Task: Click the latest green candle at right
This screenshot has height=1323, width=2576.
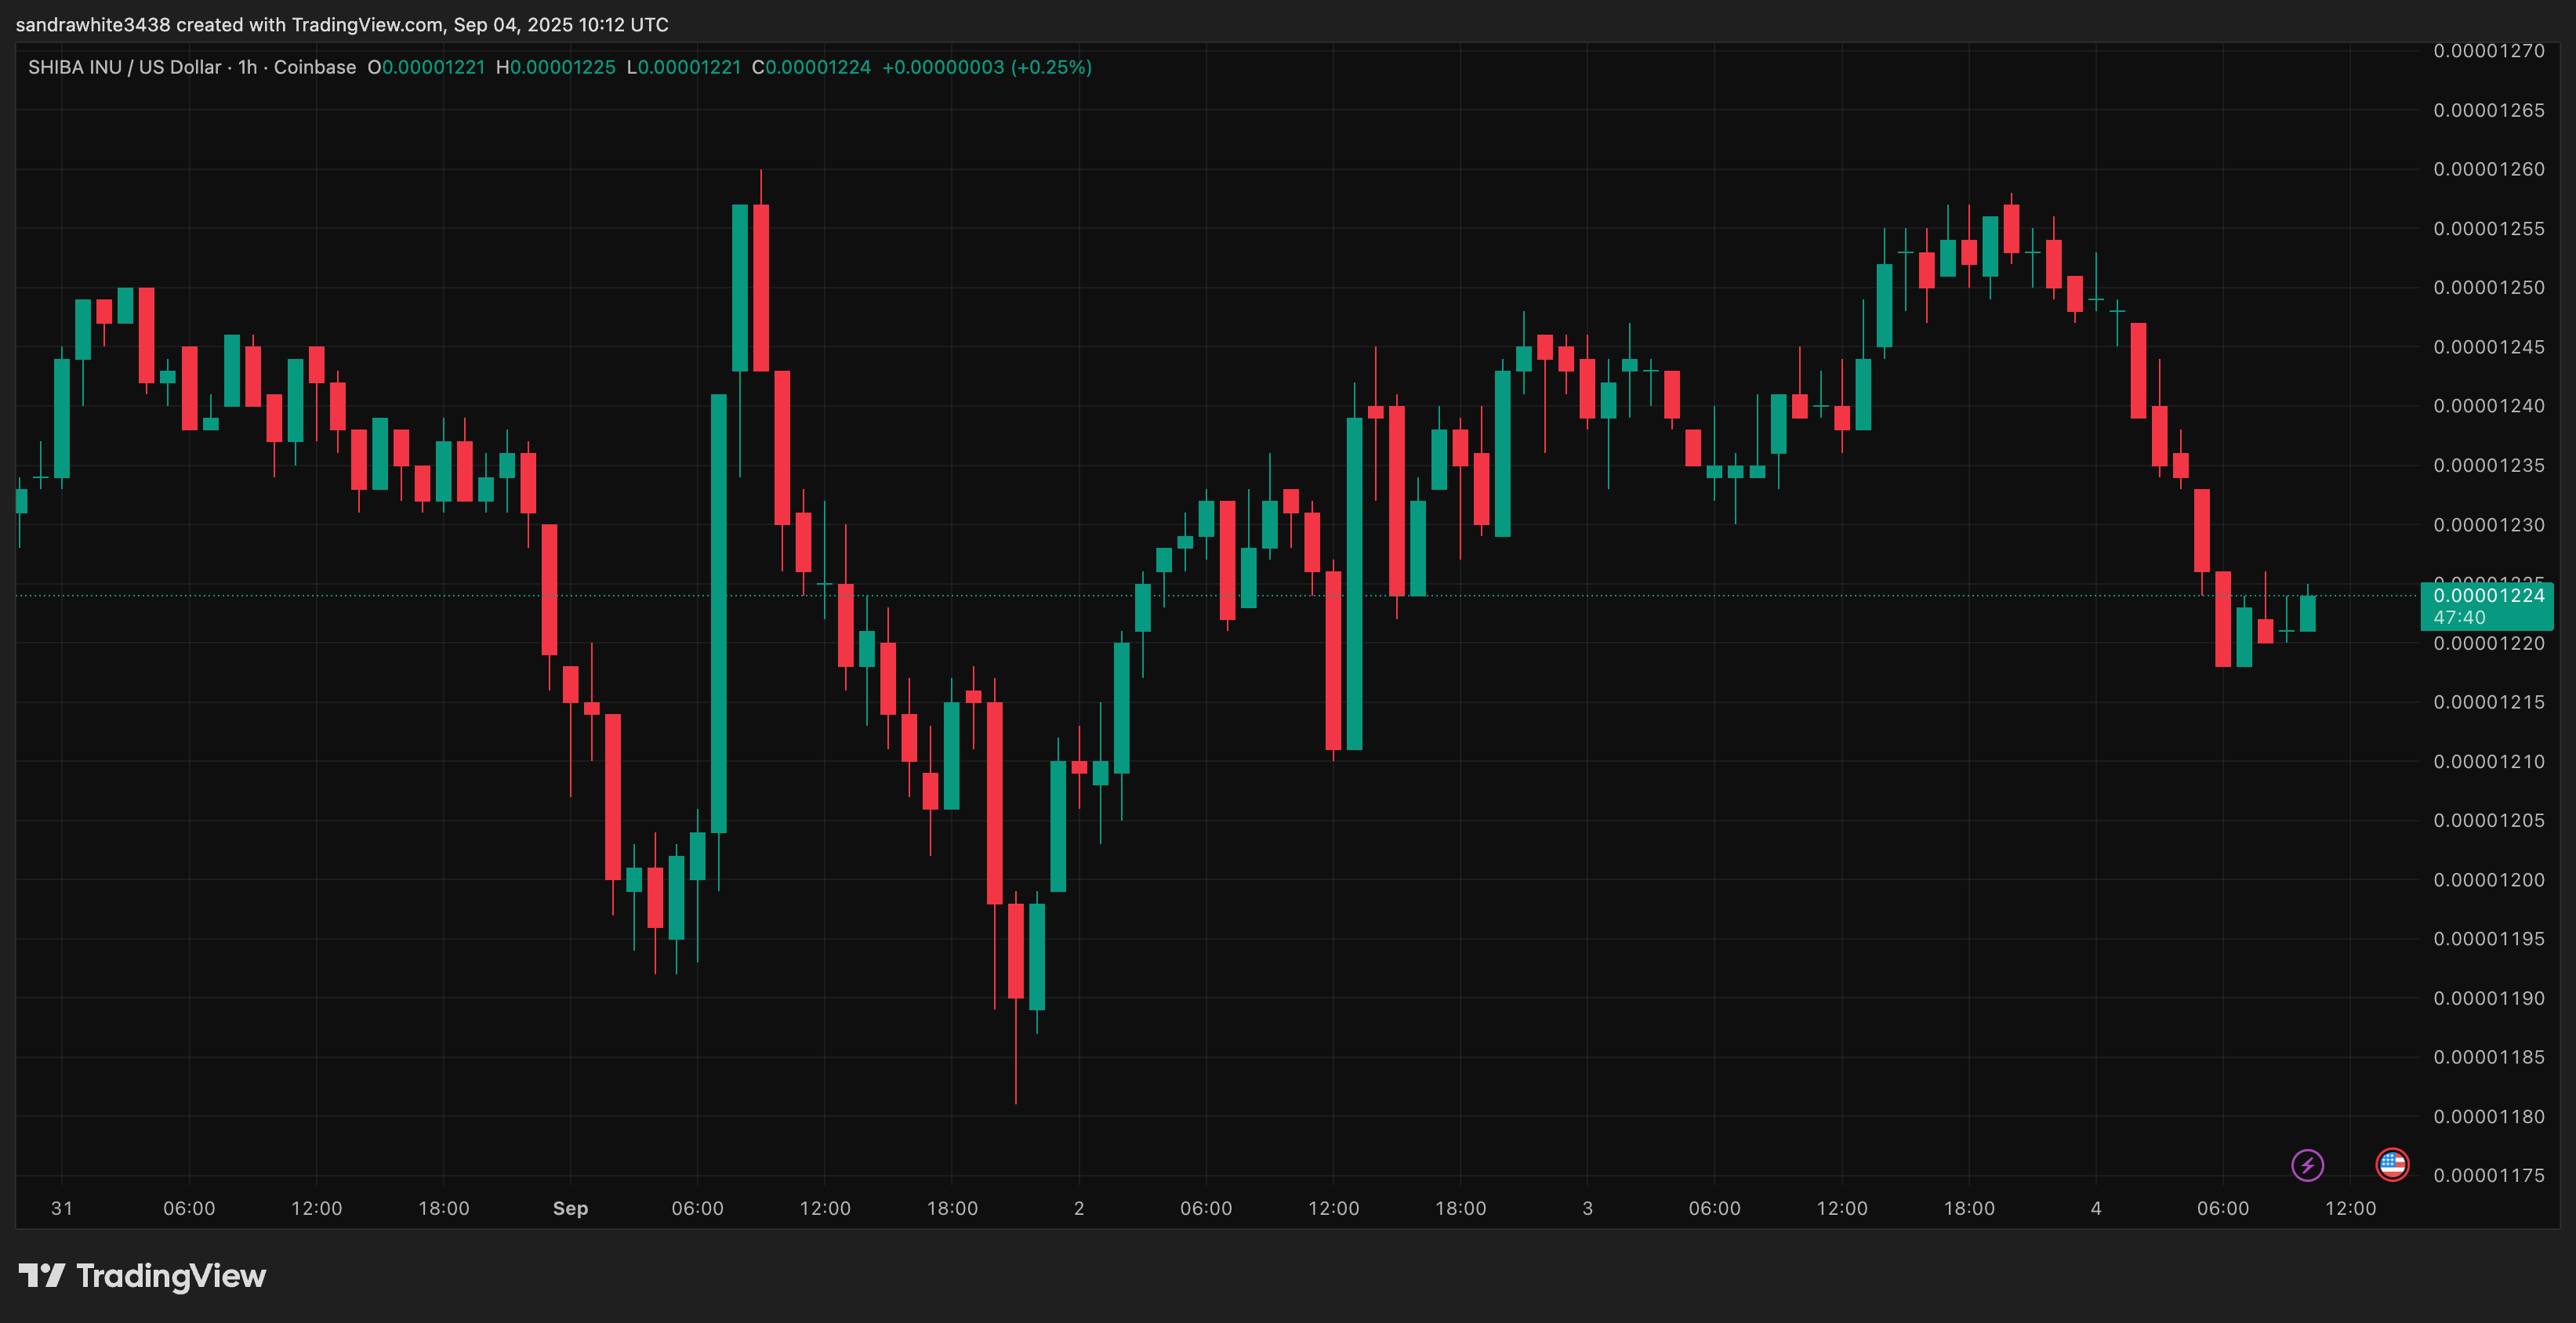Action: tap(2307, 613)
